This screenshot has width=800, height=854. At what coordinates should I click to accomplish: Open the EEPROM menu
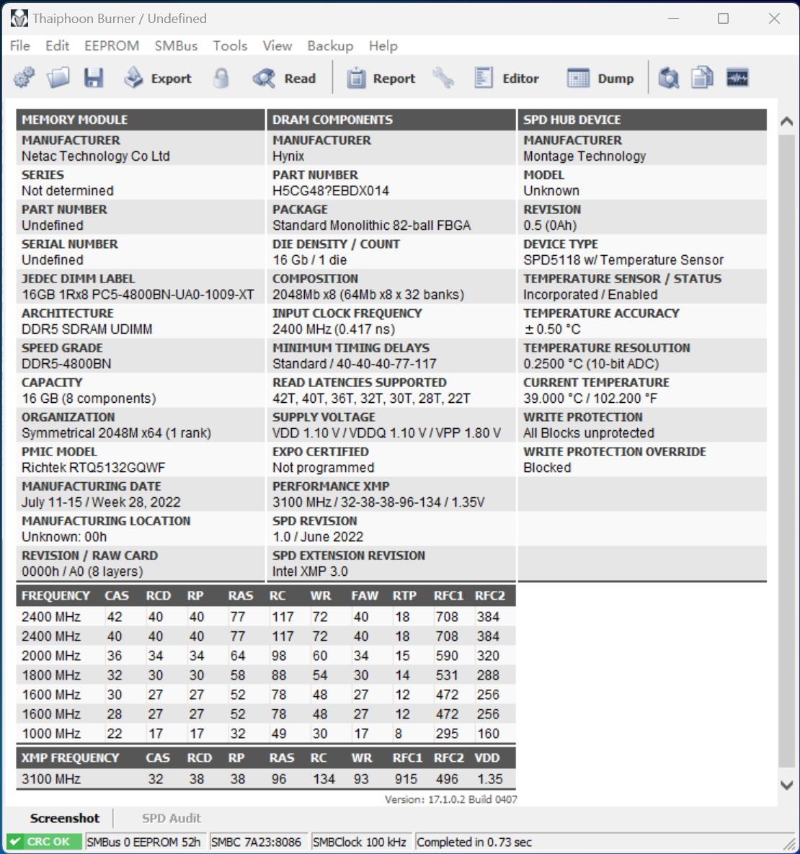(112, 45)
